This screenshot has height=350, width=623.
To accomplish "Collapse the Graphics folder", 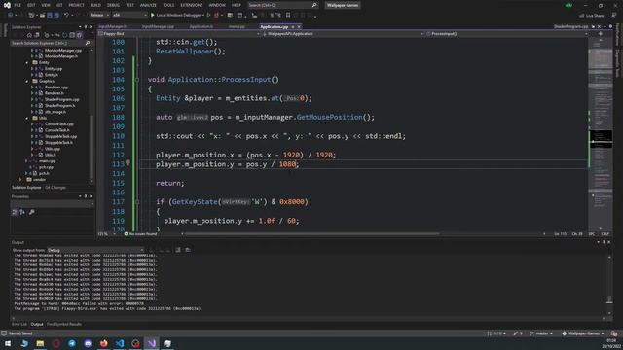I will coord(27,81).
